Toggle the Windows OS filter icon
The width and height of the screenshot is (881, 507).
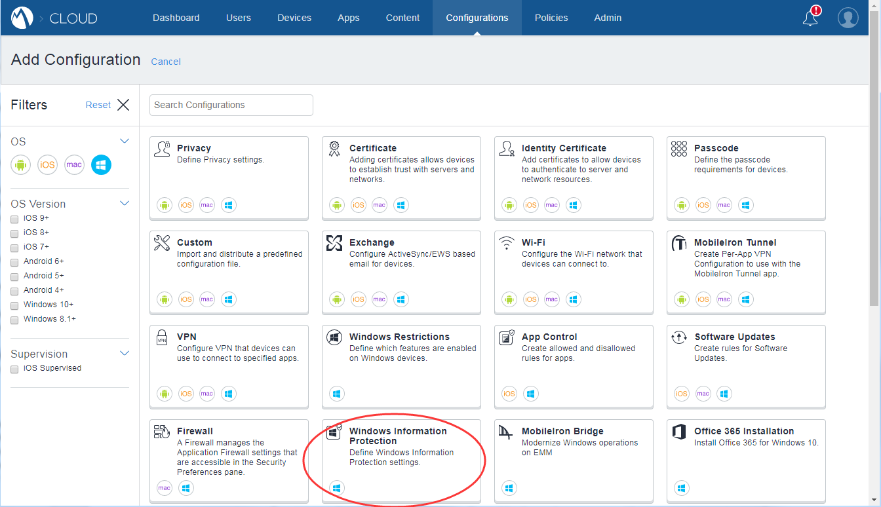[101, 164]
